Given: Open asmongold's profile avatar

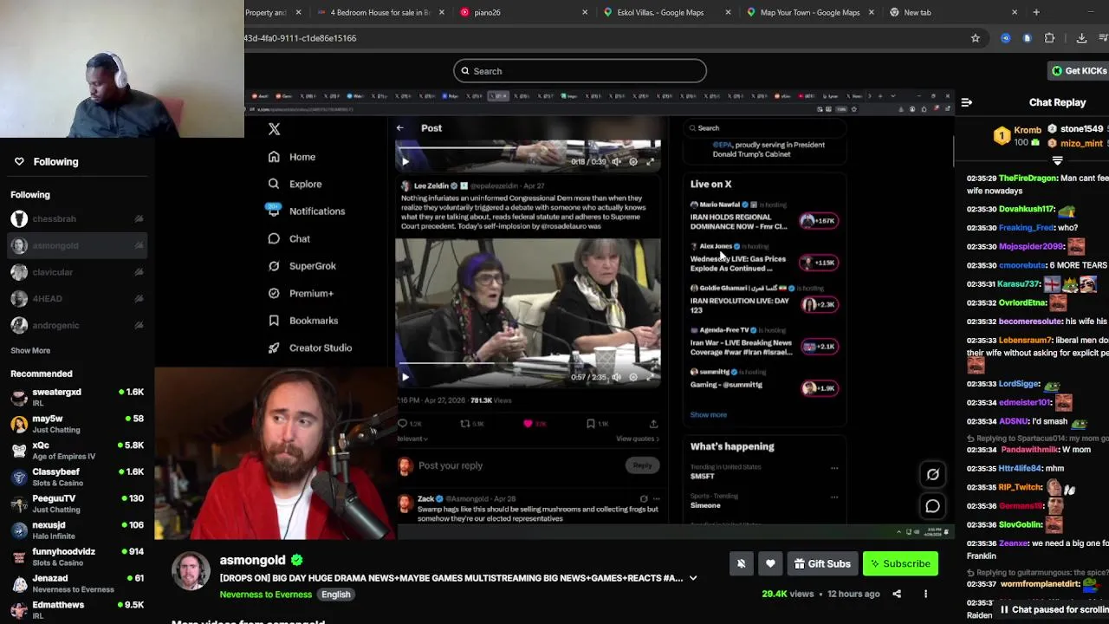Looking at the screenshot, I should point(191,572).
